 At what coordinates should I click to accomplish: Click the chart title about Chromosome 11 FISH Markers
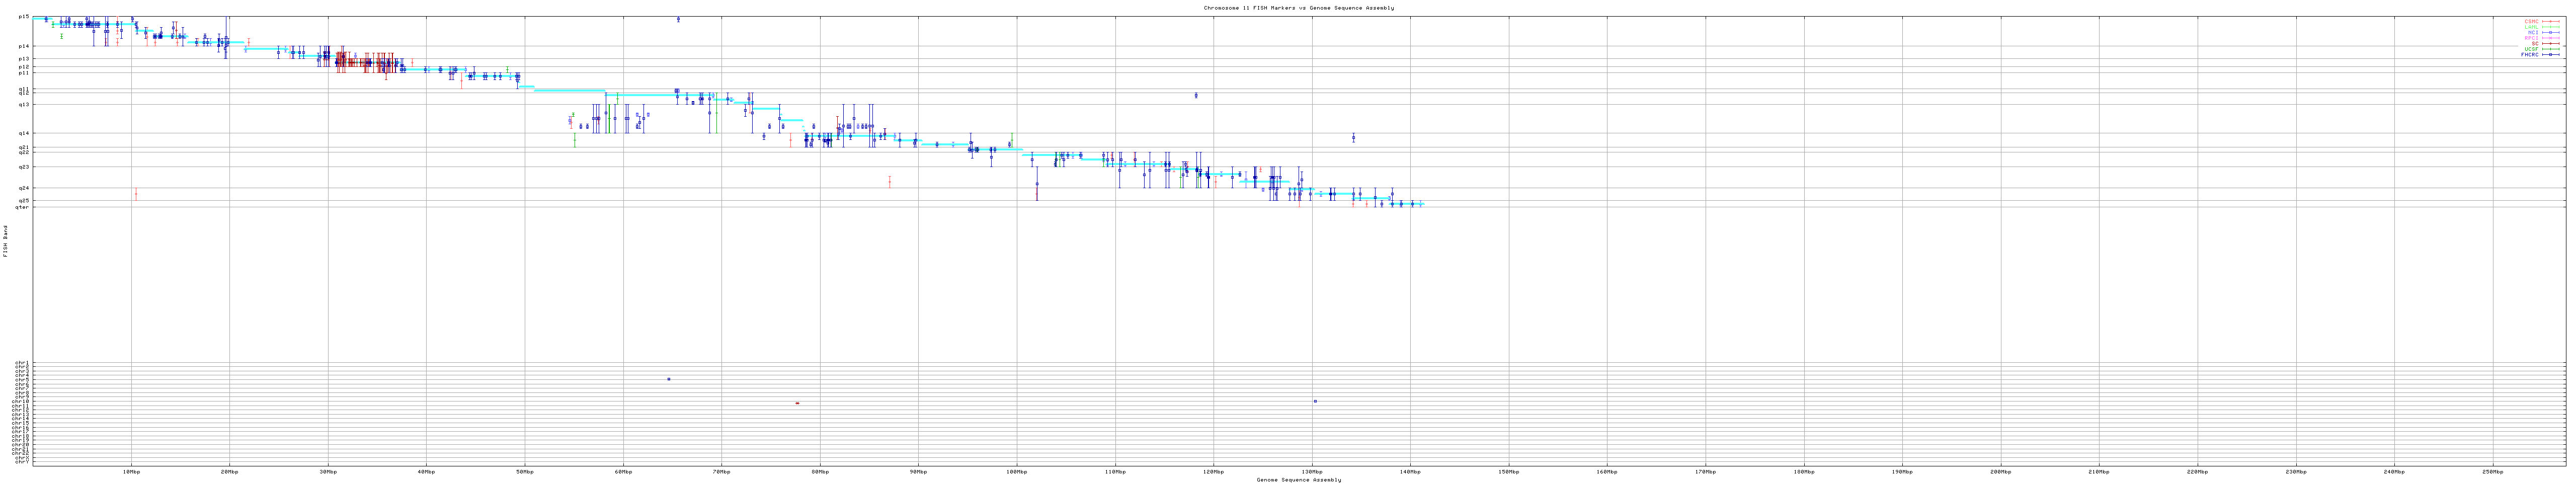pos(1298,8)
